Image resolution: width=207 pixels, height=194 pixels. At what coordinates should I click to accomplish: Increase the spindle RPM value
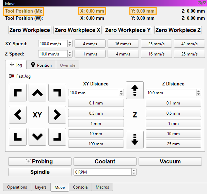(x=133, y=171)
